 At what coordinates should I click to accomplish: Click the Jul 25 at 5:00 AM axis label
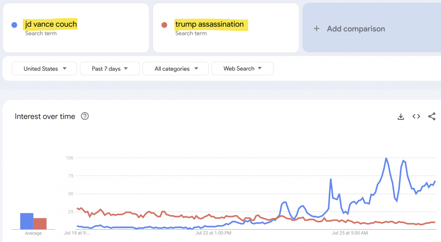point(350,233)
